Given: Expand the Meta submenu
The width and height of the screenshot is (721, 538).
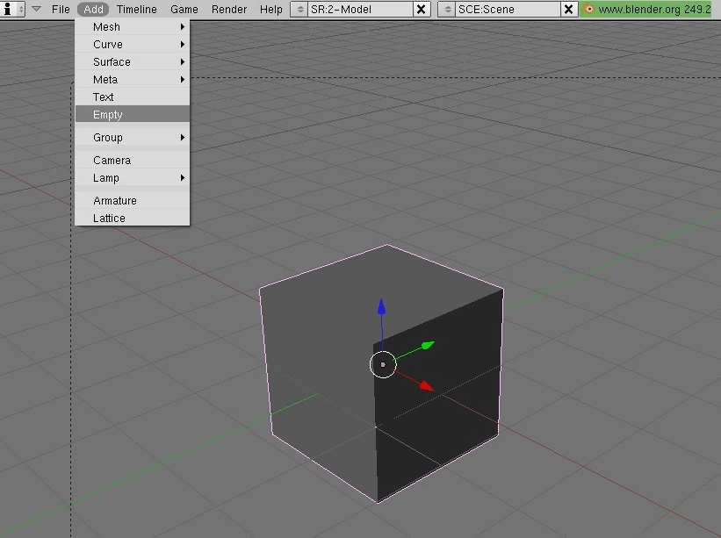Looking at the screenshot, I should [x=133, y=80].
